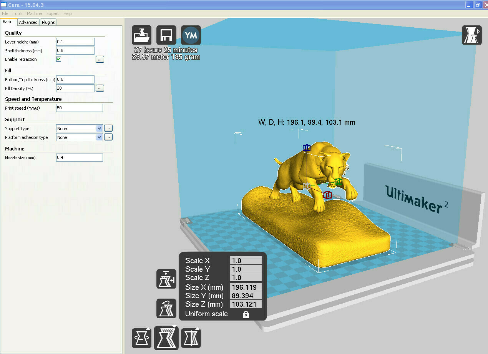
Task: Open Platform adhesion ellipsis settings button
Action: point(108,137)
